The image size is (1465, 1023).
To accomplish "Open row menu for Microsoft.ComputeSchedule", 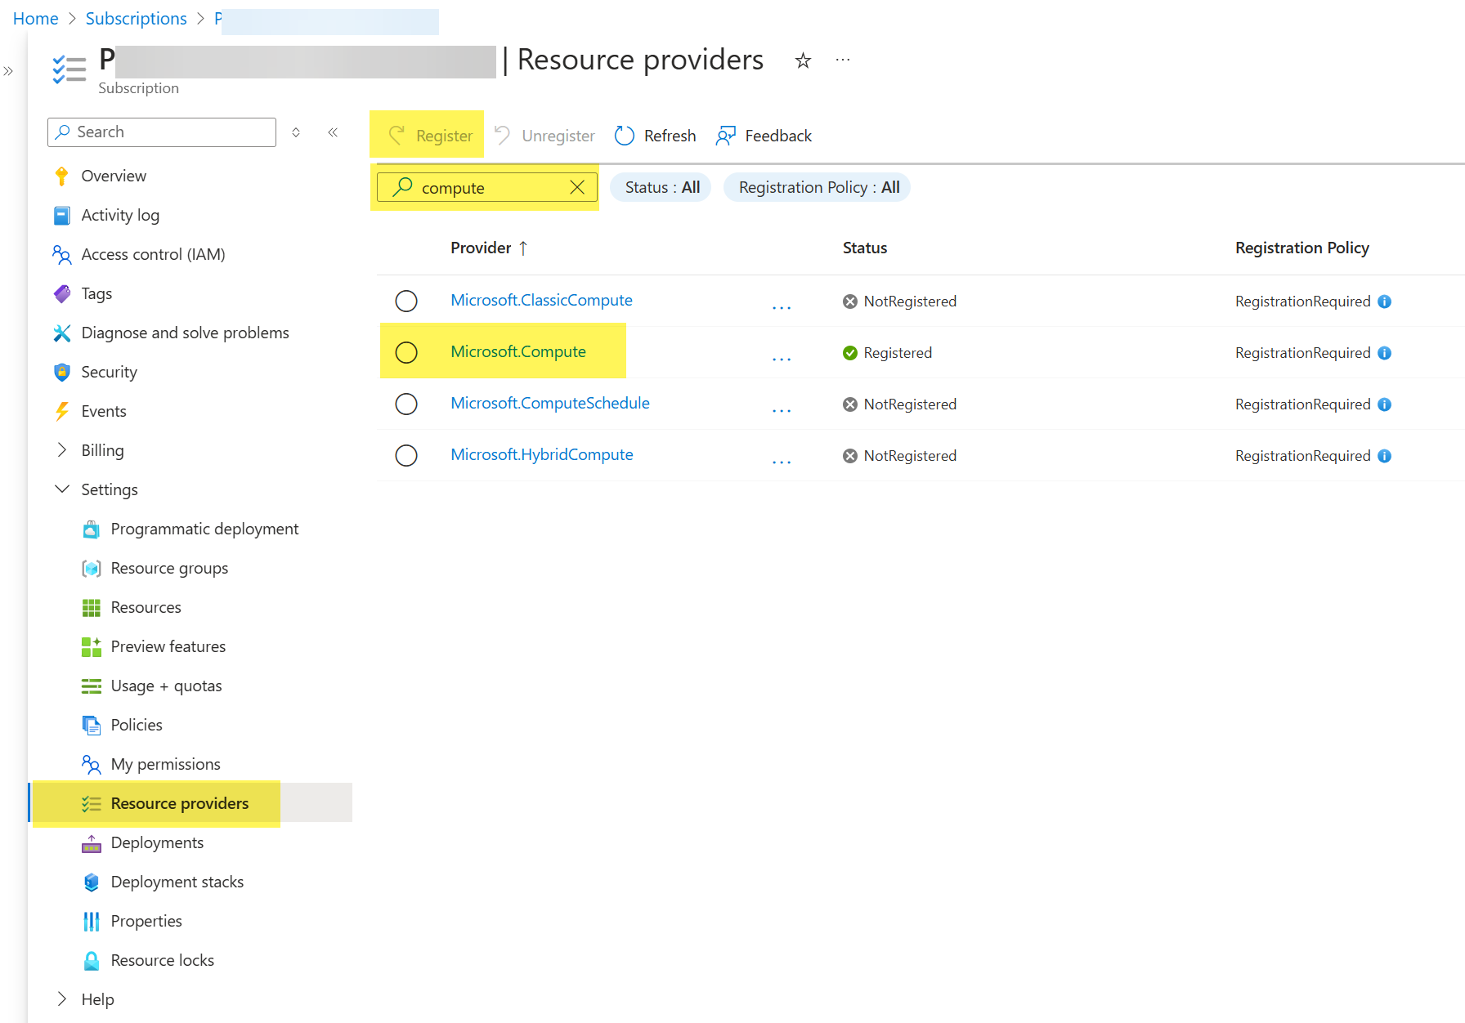I will point(782,409).
